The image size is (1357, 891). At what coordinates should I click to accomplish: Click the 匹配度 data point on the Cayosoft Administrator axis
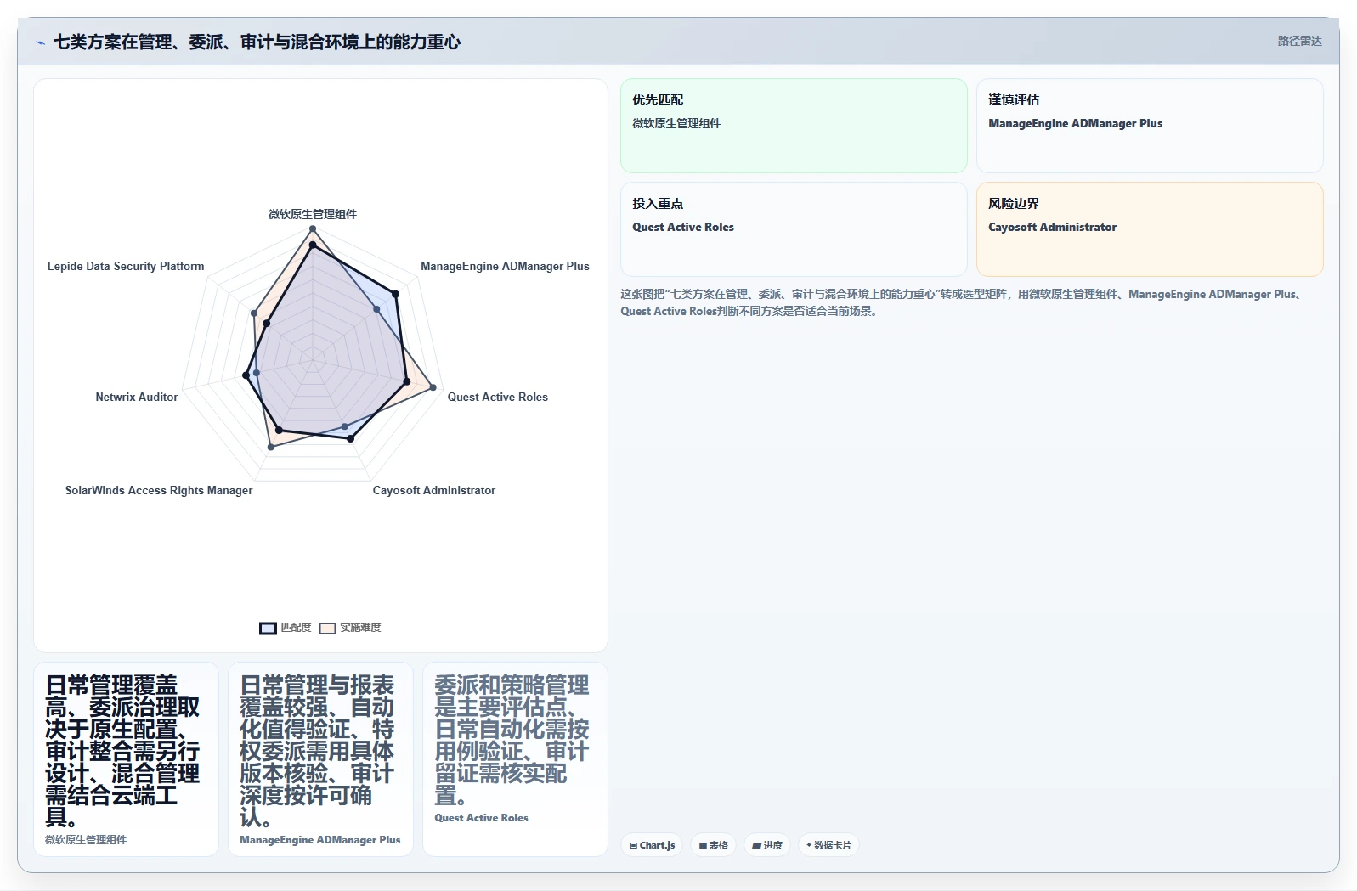350,438
